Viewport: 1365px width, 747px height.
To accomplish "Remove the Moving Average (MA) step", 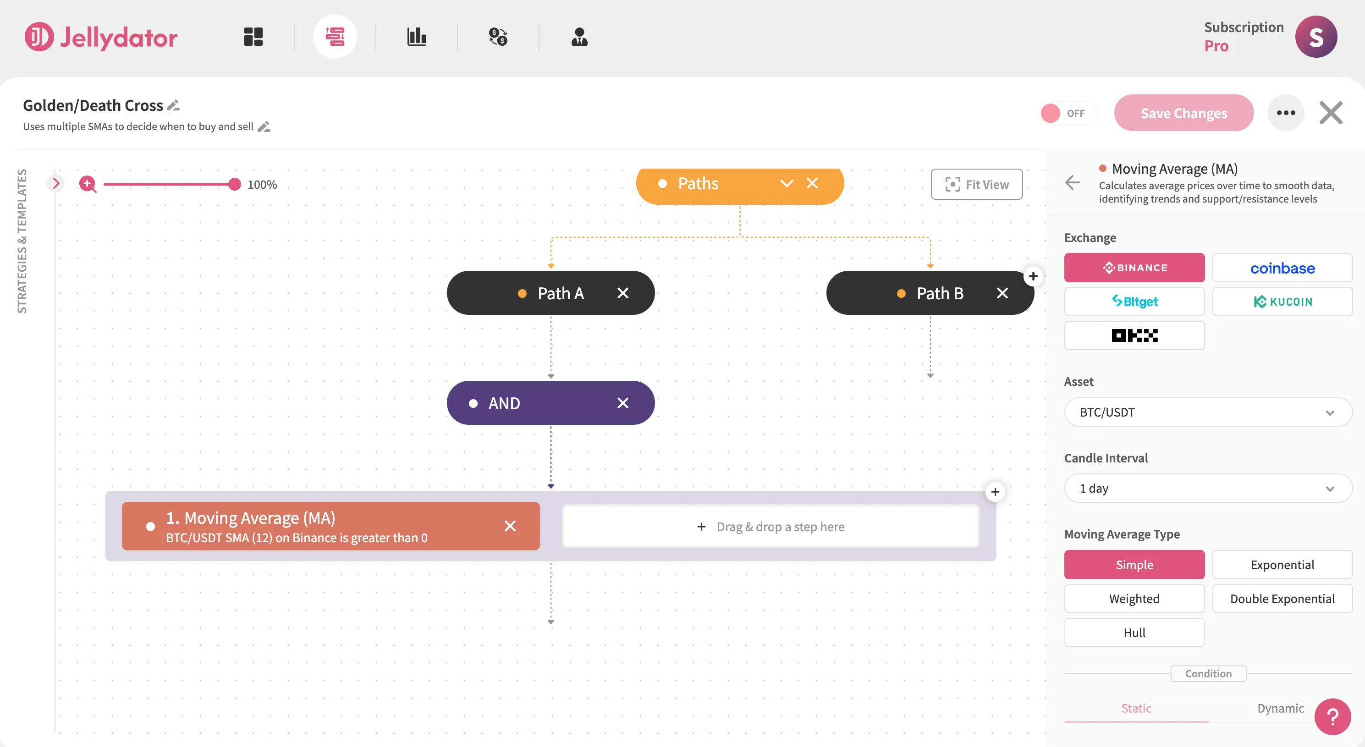I will 510,526.
